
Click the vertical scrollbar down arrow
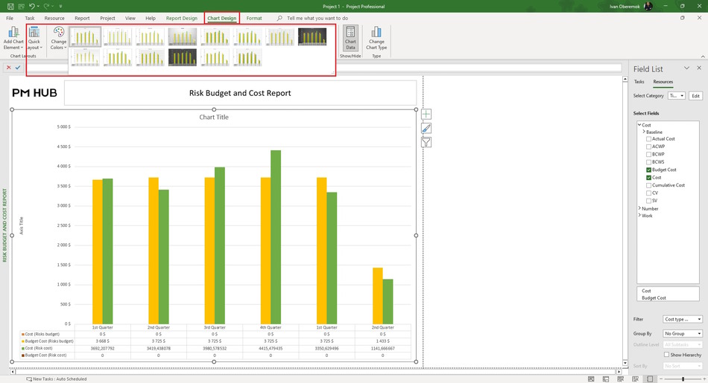[625, 363]
